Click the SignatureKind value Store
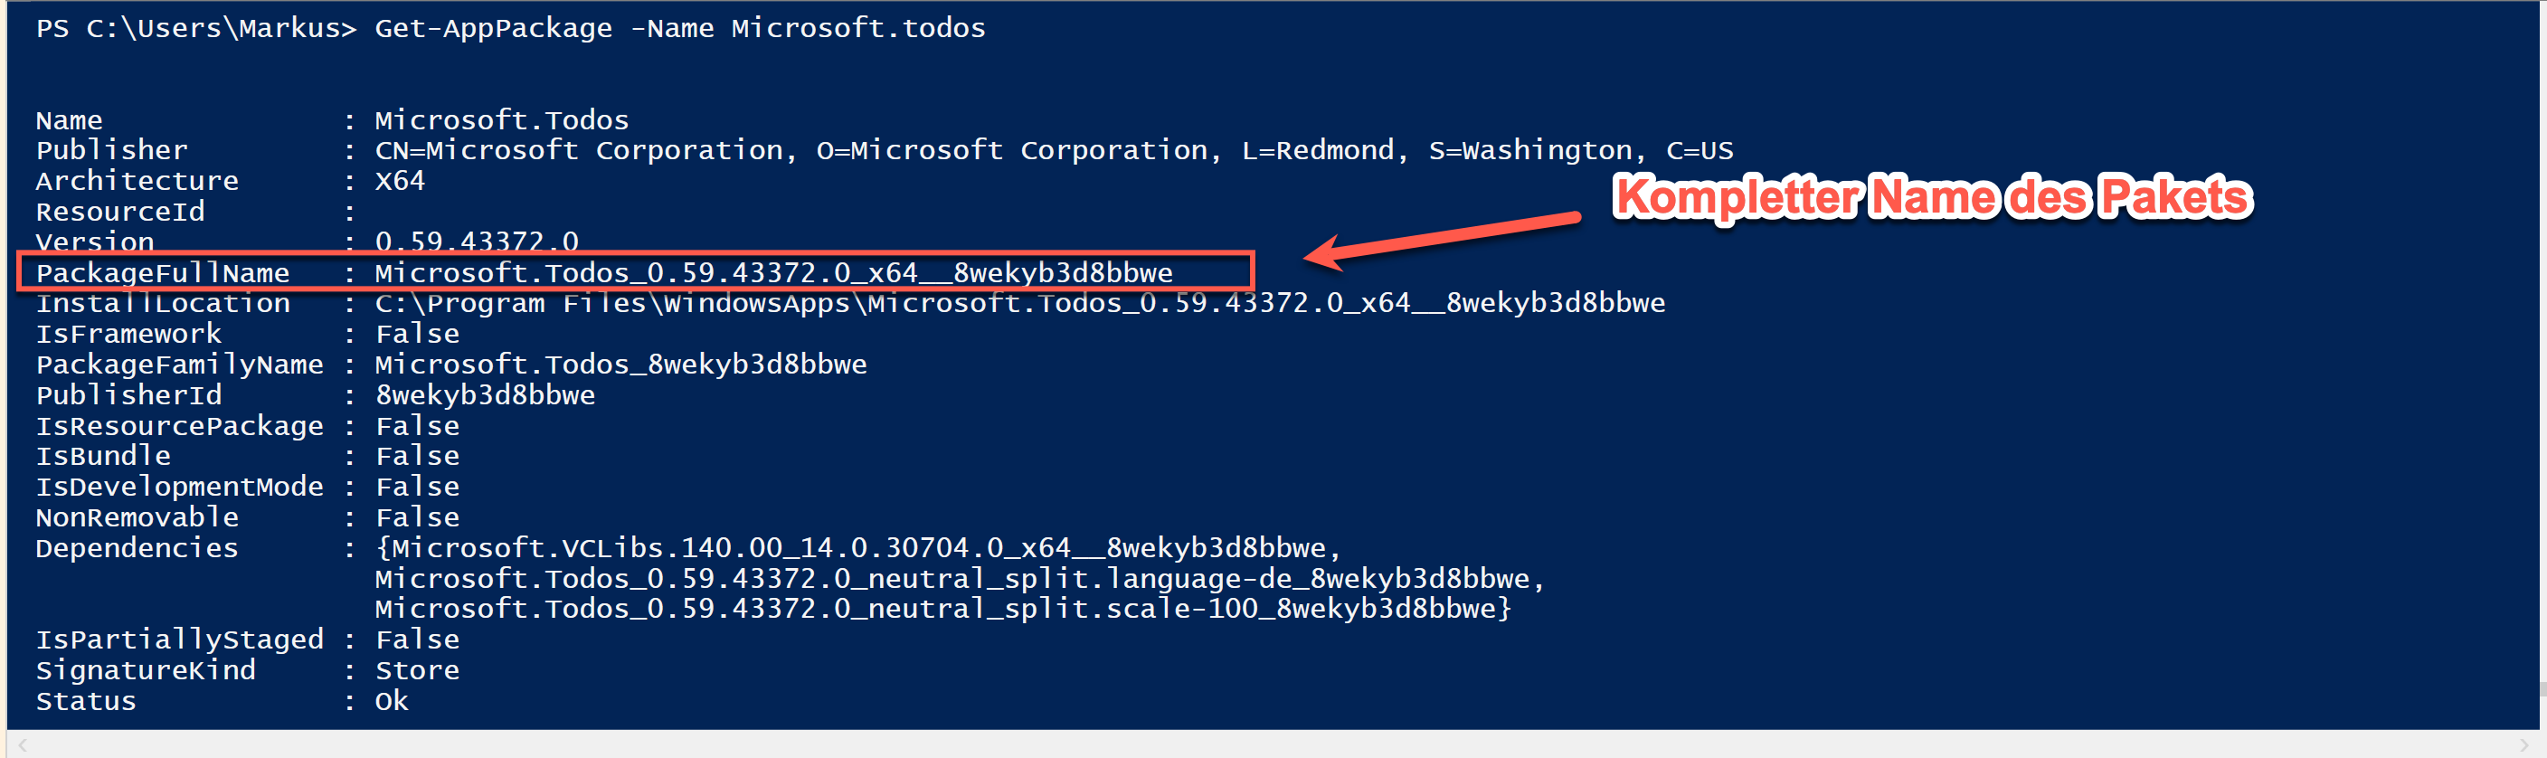Screen dimensions: 2547x758 pos(416,670)
